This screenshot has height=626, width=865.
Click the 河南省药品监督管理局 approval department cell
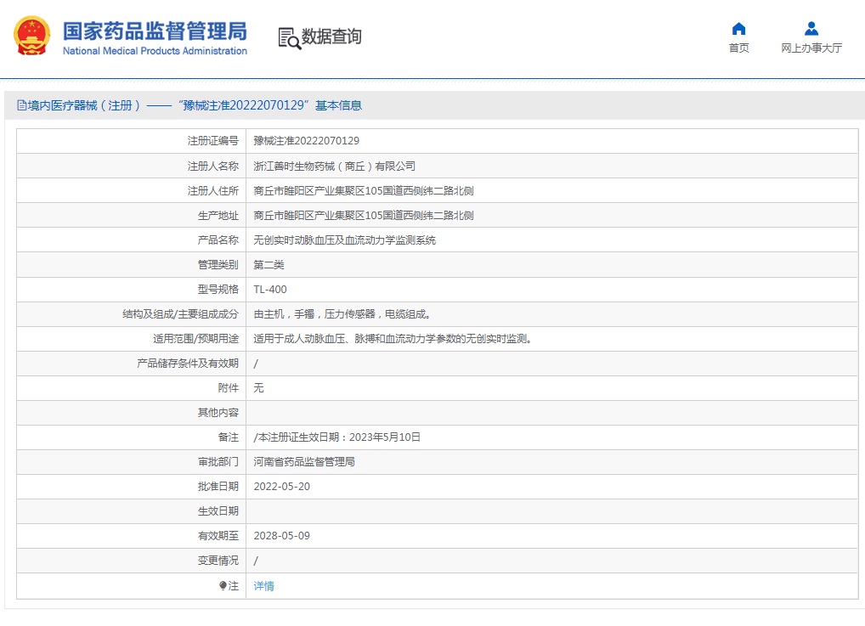[304, 462]
